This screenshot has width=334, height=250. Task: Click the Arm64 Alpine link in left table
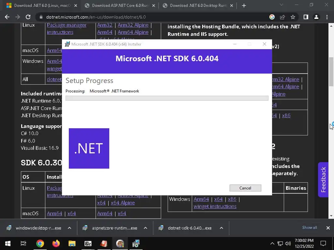[133, 32]
